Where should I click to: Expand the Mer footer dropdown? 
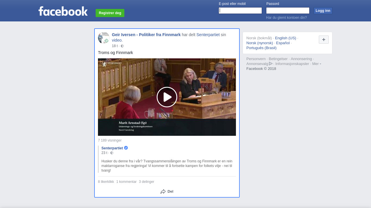(317, 64)
